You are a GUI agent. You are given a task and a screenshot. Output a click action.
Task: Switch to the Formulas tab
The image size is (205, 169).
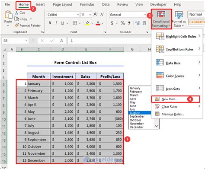(x=87, y=4)
